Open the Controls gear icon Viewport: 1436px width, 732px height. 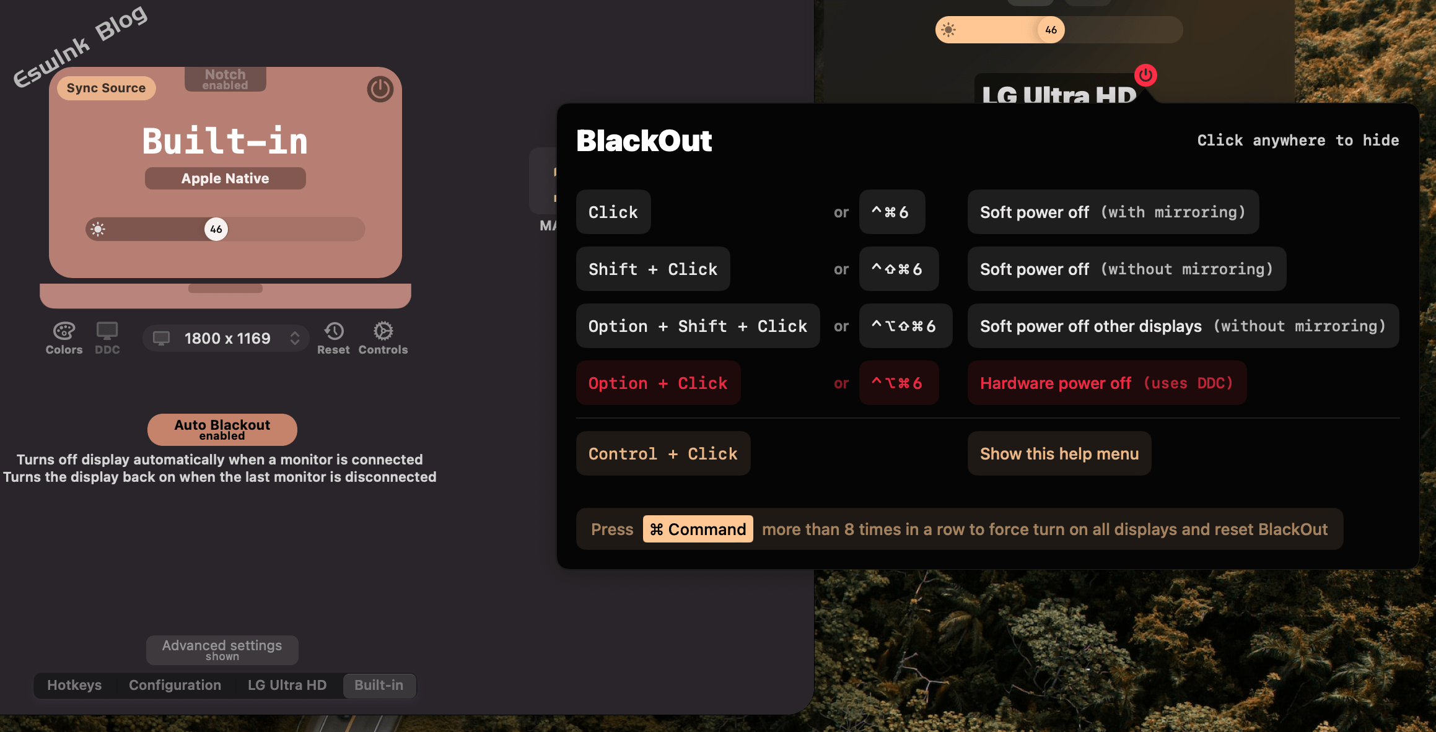tap(383, 331)
